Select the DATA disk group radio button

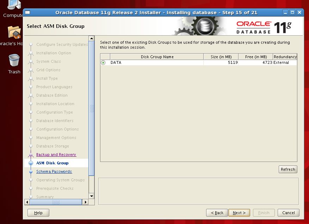(103, 62)
